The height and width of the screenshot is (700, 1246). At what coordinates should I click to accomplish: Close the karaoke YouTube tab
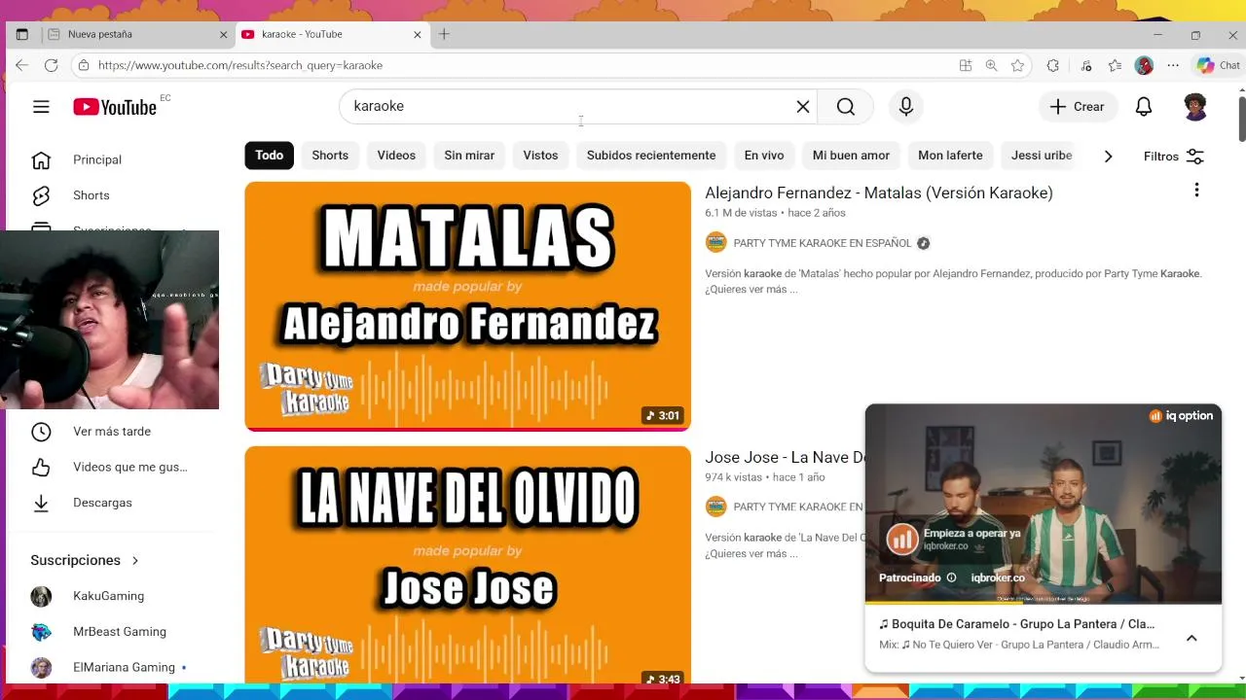418,34
